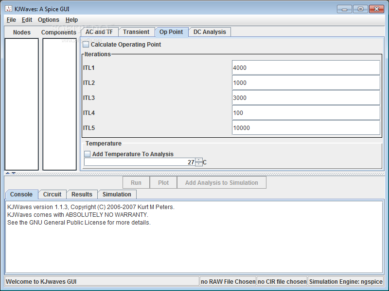The height and width of the screenshot is (291, 389).
Task: Click the Nodes column heading
Action: pos(22,32)
